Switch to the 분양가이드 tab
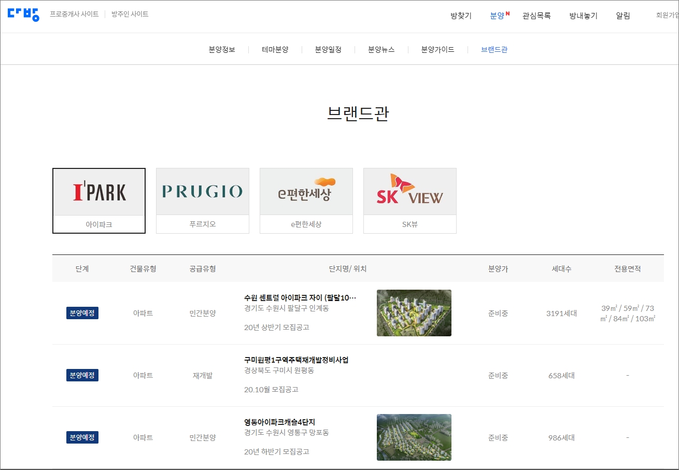 [438, 50]
